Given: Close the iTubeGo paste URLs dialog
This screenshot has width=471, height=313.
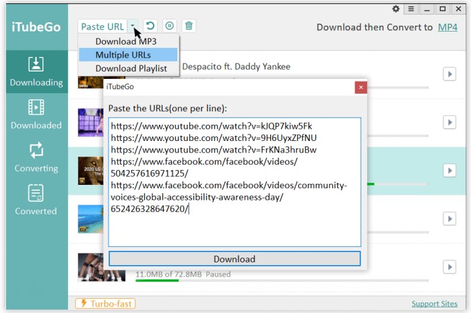Looking at the screenshot, I should tap(361, 87).
